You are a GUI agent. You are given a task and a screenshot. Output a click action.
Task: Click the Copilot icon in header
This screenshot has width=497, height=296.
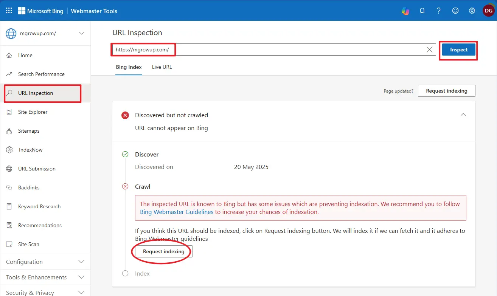point(405,11)
